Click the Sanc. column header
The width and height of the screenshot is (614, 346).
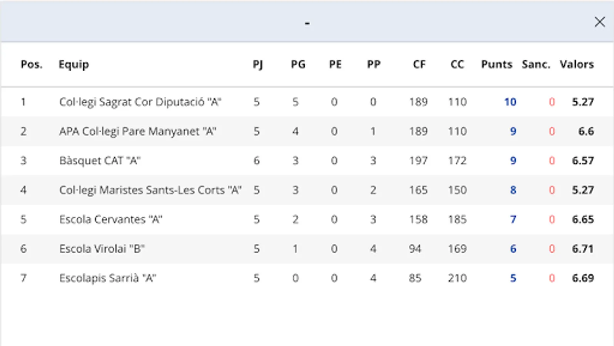coord(536,64)
